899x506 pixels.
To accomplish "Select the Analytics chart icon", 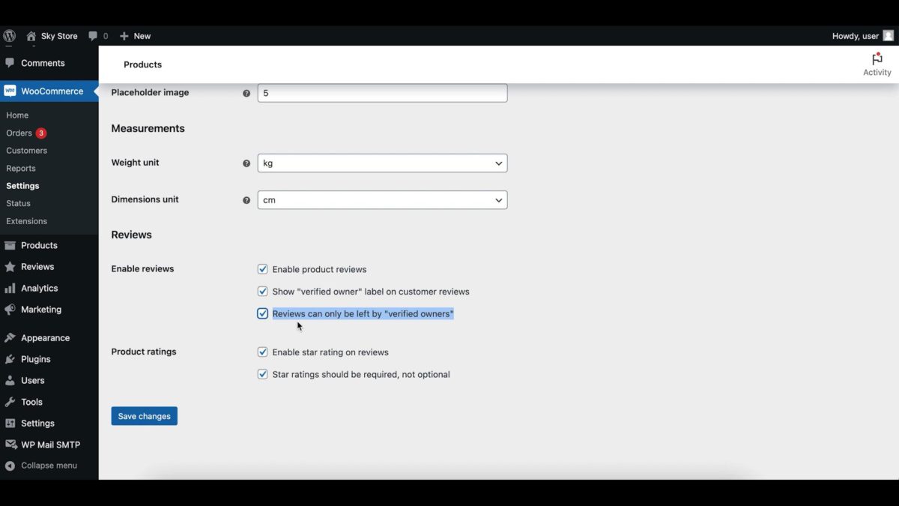I will pyautogui.click(x=11, y=288).
